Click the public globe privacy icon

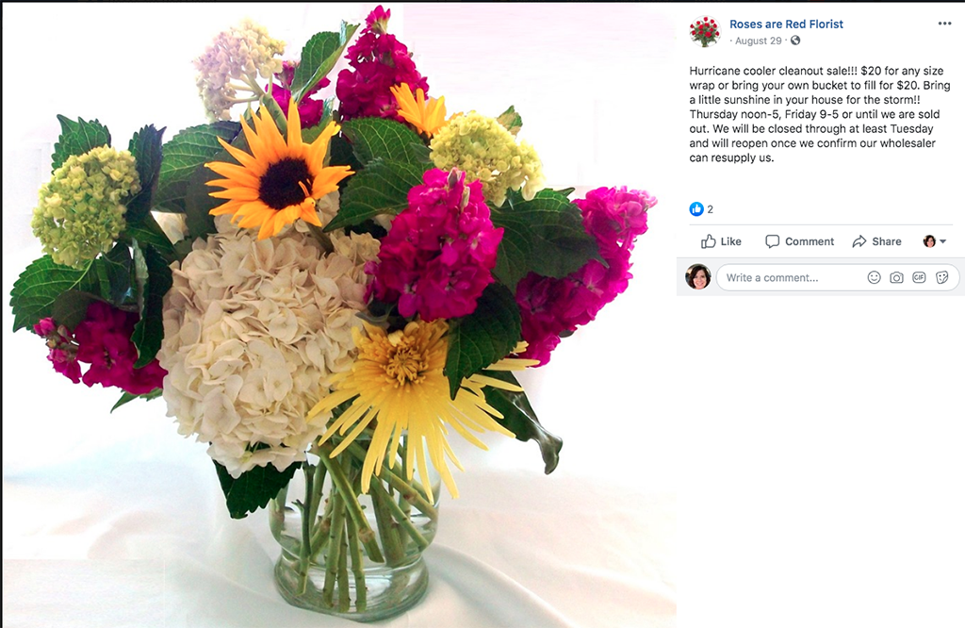point(795,41)
